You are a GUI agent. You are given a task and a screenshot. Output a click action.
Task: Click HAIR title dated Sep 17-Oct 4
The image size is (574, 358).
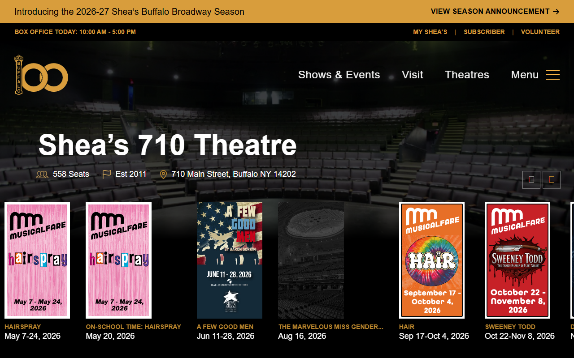tap(407, 327)
